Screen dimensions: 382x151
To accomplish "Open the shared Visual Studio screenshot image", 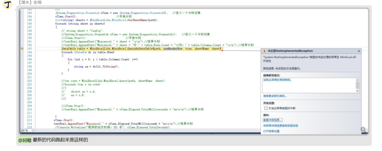I will [x=194, y=71].
